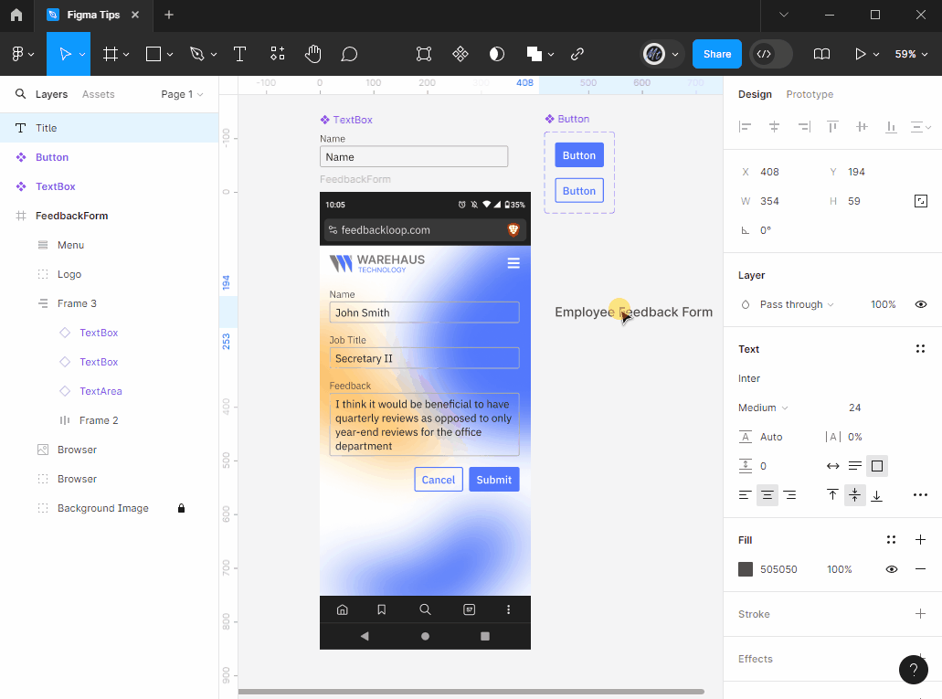Image resolution: width=942 pixels, height=699 pixels.
Task: Set text align right
Action: 790,495
